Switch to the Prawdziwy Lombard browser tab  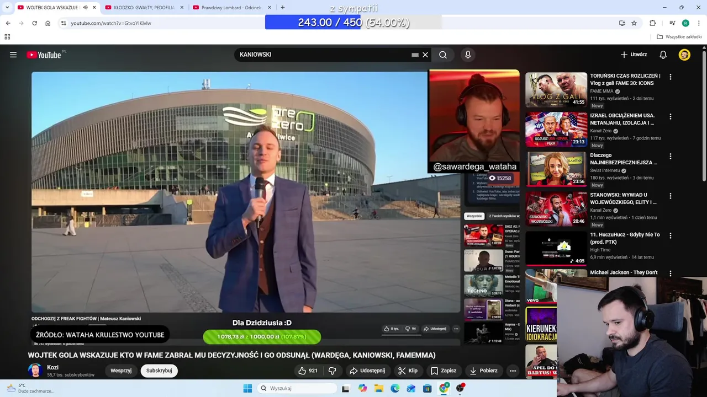[x=232, y=7]
